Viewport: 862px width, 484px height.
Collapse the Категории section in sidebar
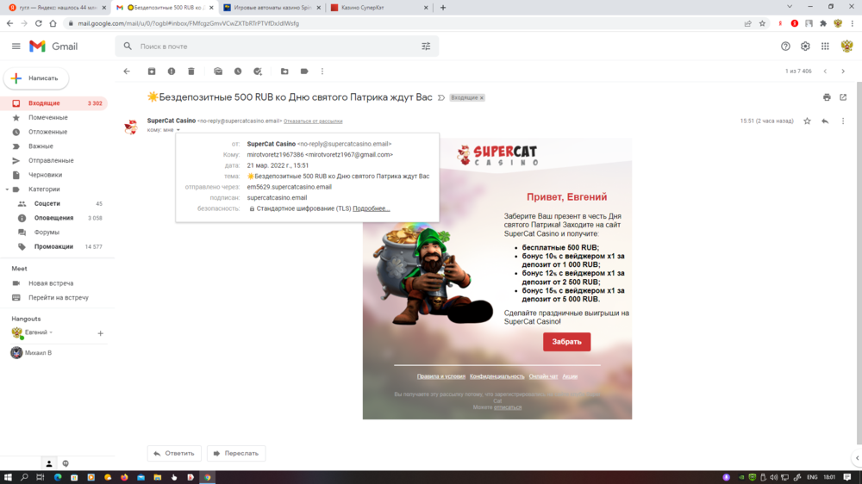pyautogui.click(x=7, y=189)
